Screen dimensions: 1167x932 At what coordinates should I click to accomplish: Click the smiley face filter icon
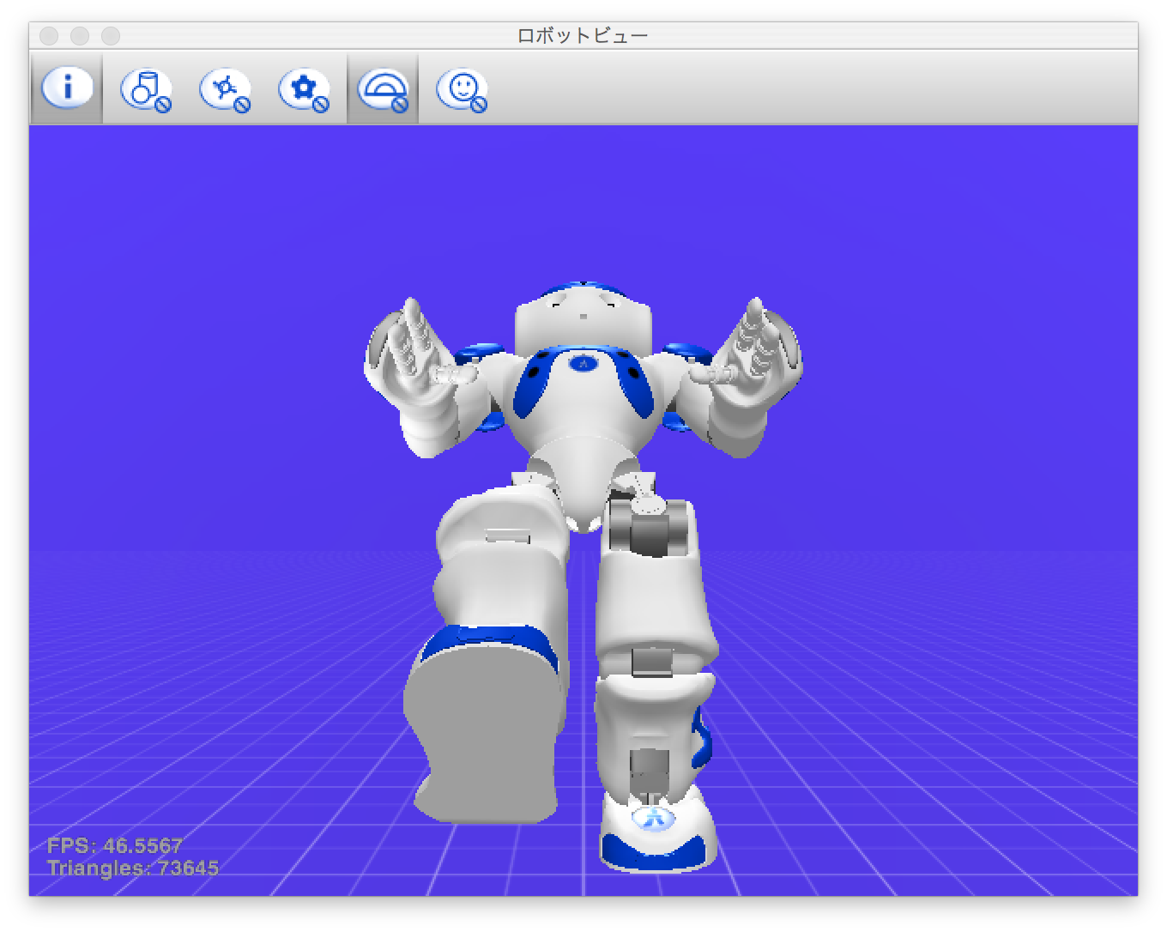tap(462, 89)
